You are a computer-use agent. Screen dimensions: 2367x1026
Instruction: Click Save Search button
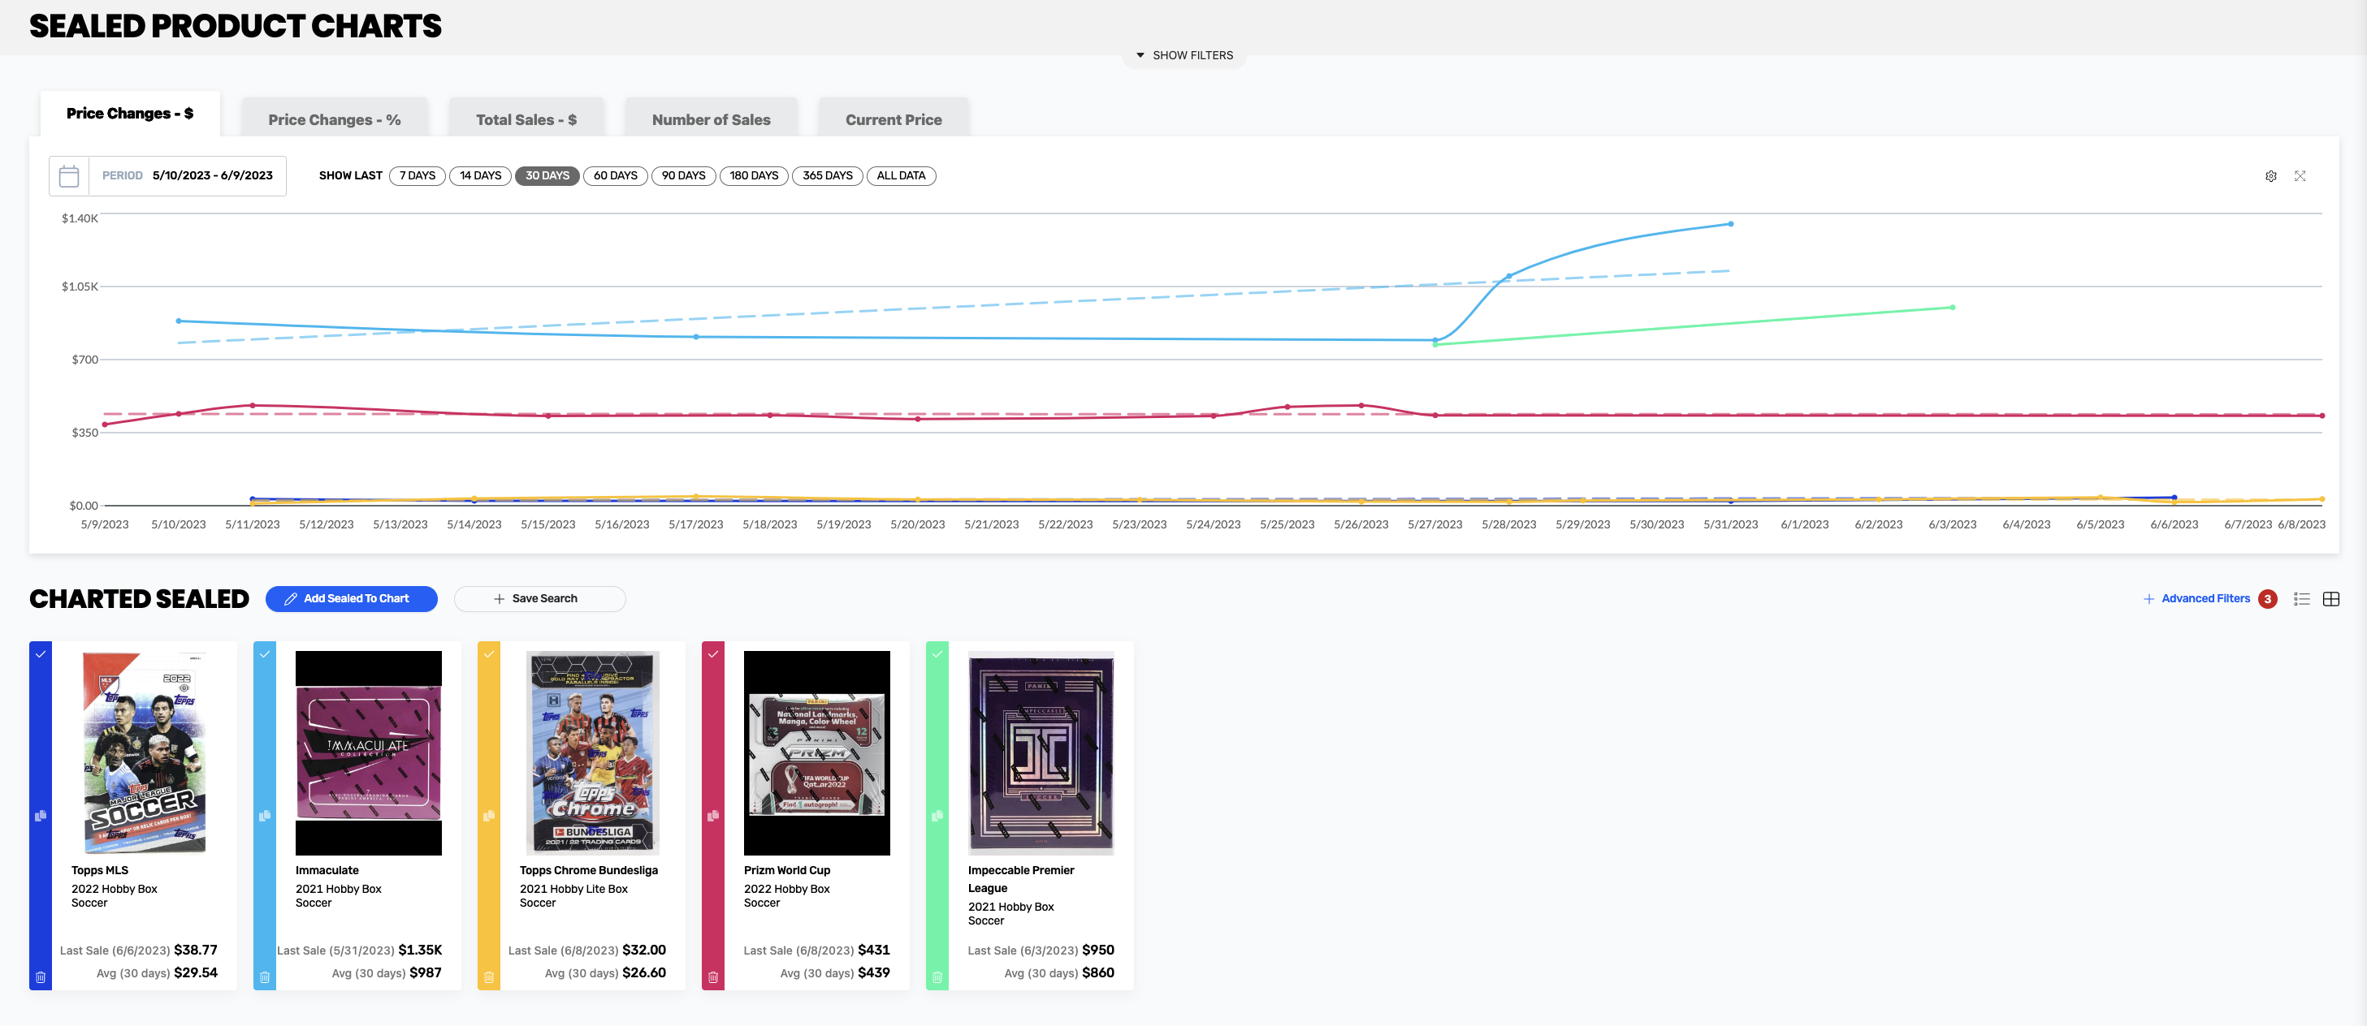coord(540,599)
